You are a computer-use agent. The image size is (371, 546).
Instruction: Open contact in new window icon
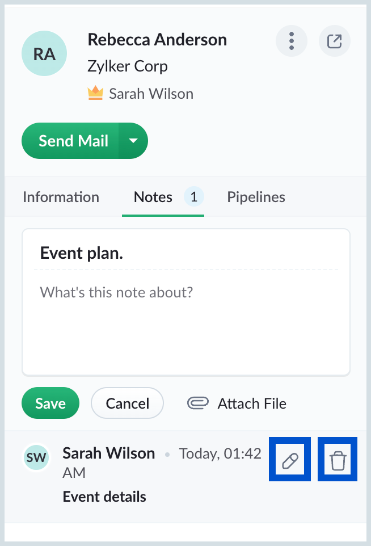pyautogui.click(x=335, y=41)
